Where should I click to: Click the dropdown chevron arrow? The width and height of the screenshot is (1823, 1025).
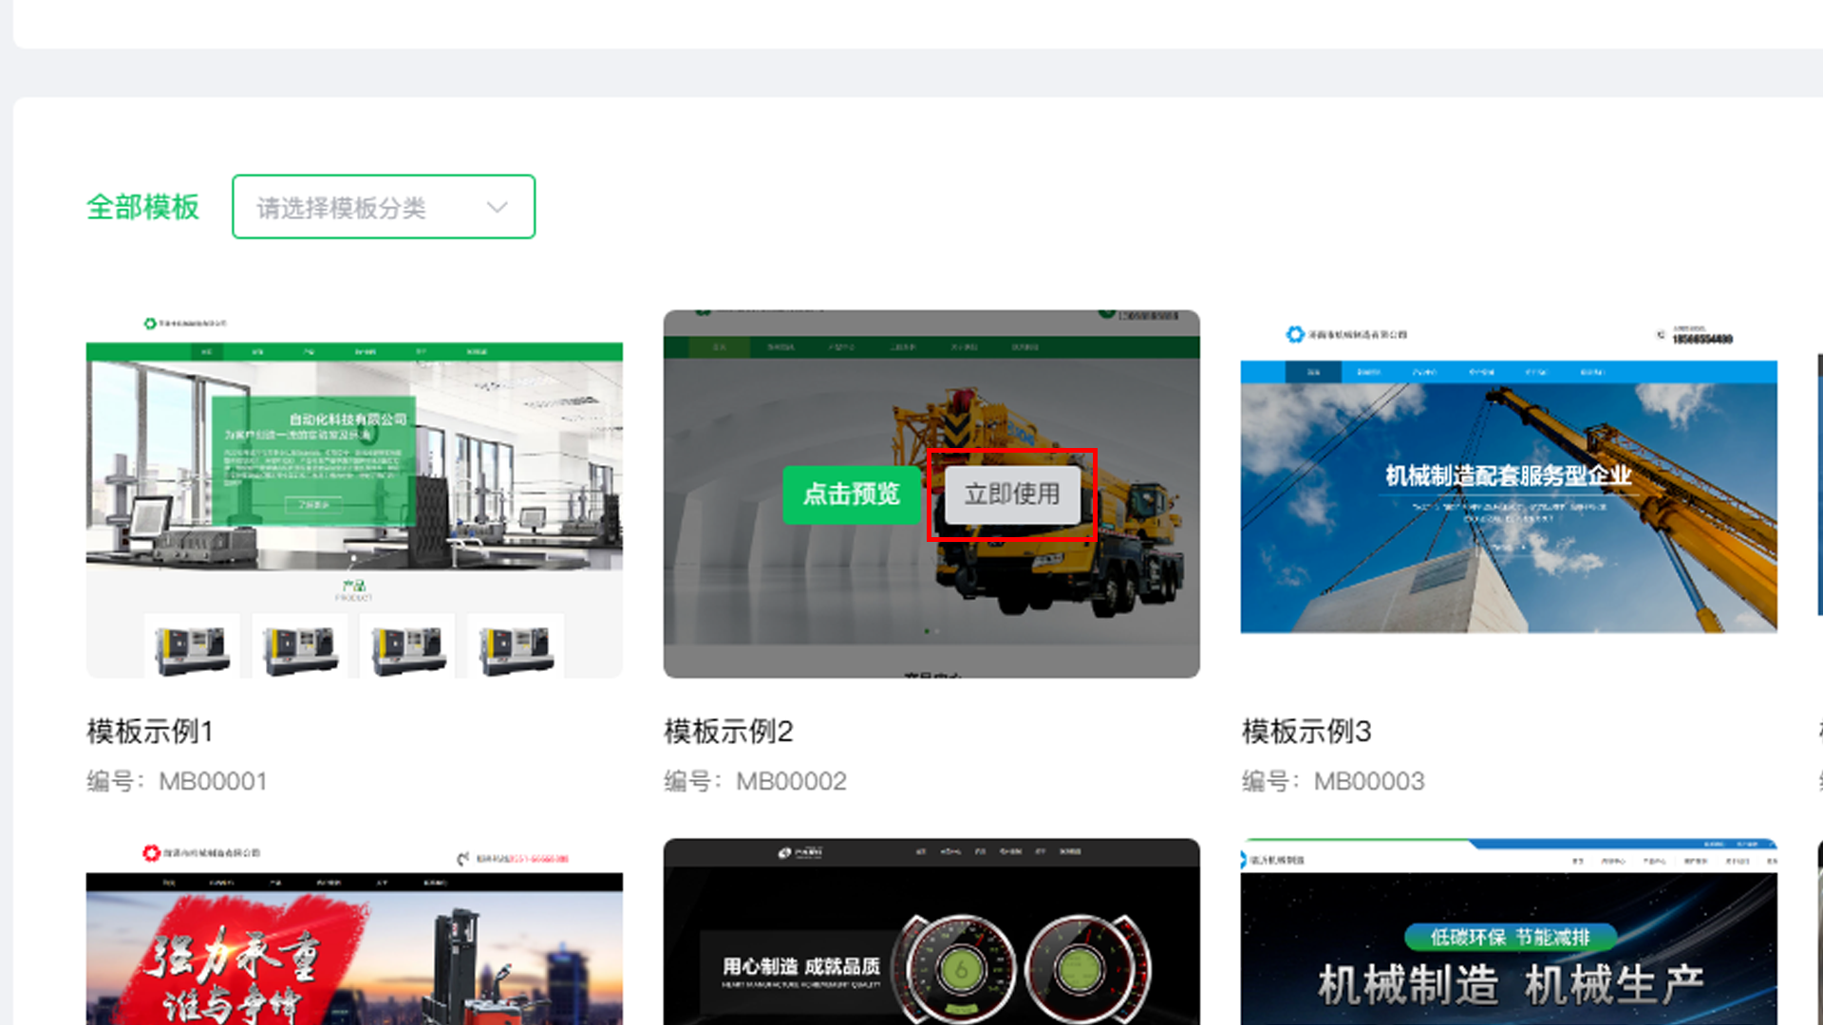pos(497,208)
